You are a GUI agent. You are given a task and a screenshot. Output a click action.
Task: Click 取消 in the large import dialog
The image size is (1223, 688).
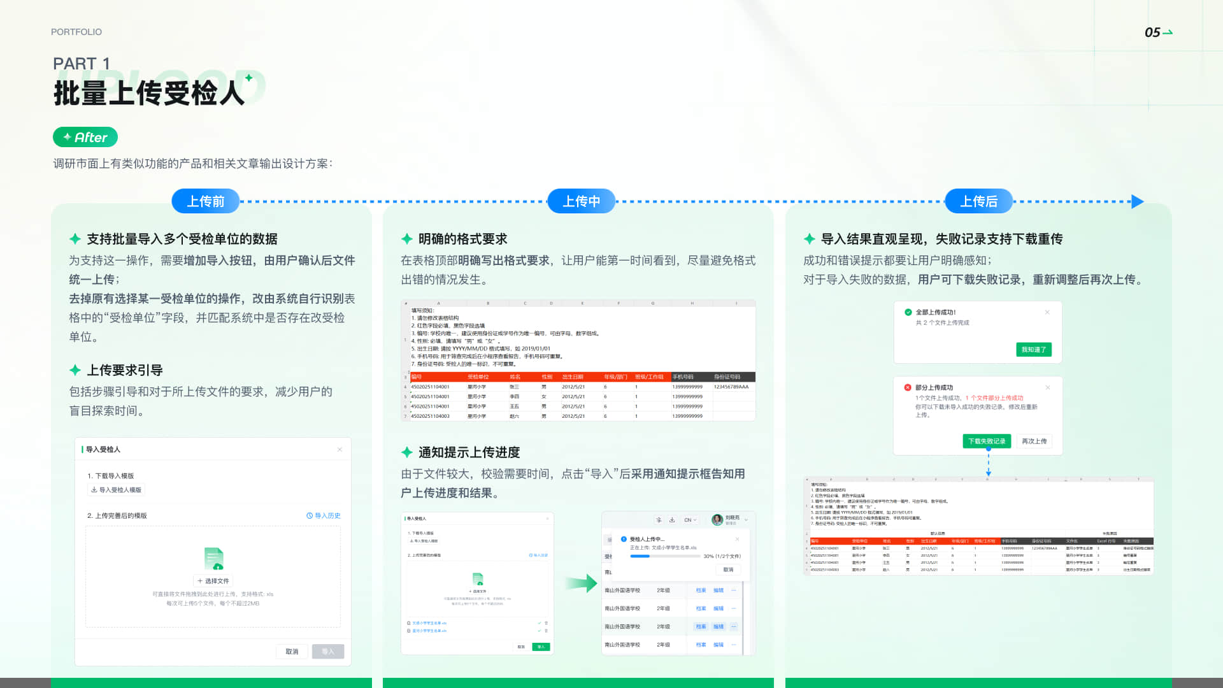pos(292,652)
